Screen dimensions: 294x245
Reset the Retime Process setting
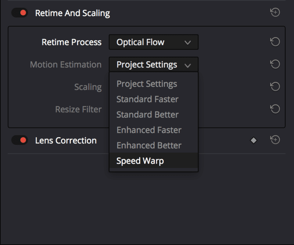point(275,42)
